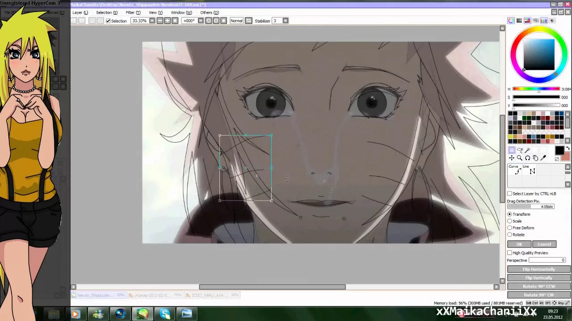Viewport: 572px width, 321px height.
Task: Click Flip Vertically button
Action: pyautogui.click(x=539, y=278)
